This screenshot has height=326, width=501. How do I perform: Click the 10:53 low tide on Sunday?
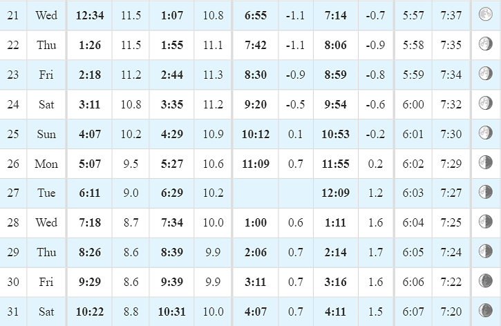click(x=335, y=134)
